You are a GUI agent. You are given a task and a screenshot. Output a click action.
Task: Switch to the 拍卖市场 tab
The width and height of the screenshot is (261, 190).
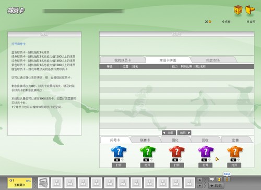pyautogui.click(x=213, y=60)
